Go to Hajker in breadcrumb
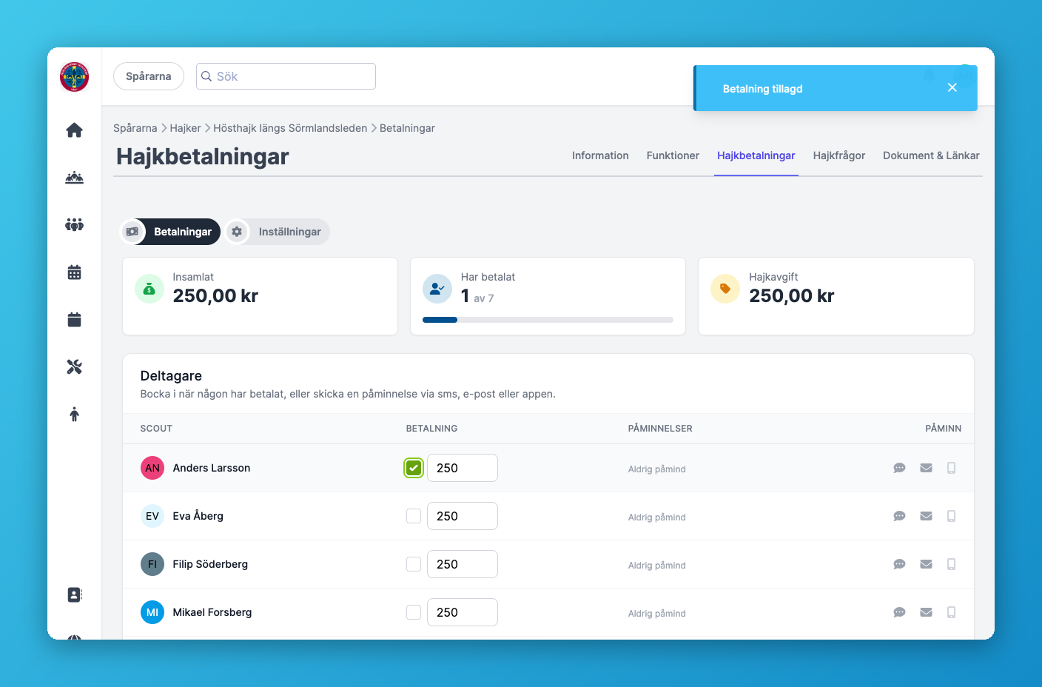 (185, 128)
